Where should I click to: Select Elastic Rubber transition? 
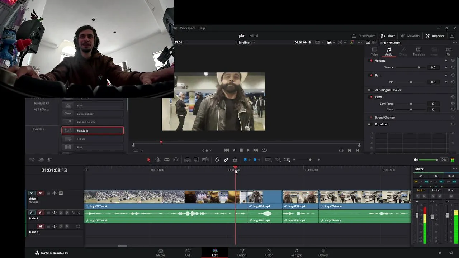(93, 114)
